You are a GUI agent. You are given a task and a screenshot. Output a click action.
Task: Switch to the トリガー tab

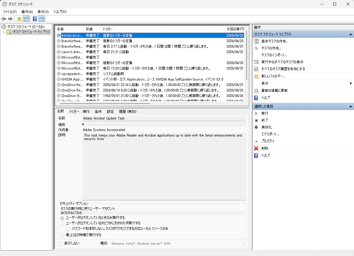(x=74, y=112)
